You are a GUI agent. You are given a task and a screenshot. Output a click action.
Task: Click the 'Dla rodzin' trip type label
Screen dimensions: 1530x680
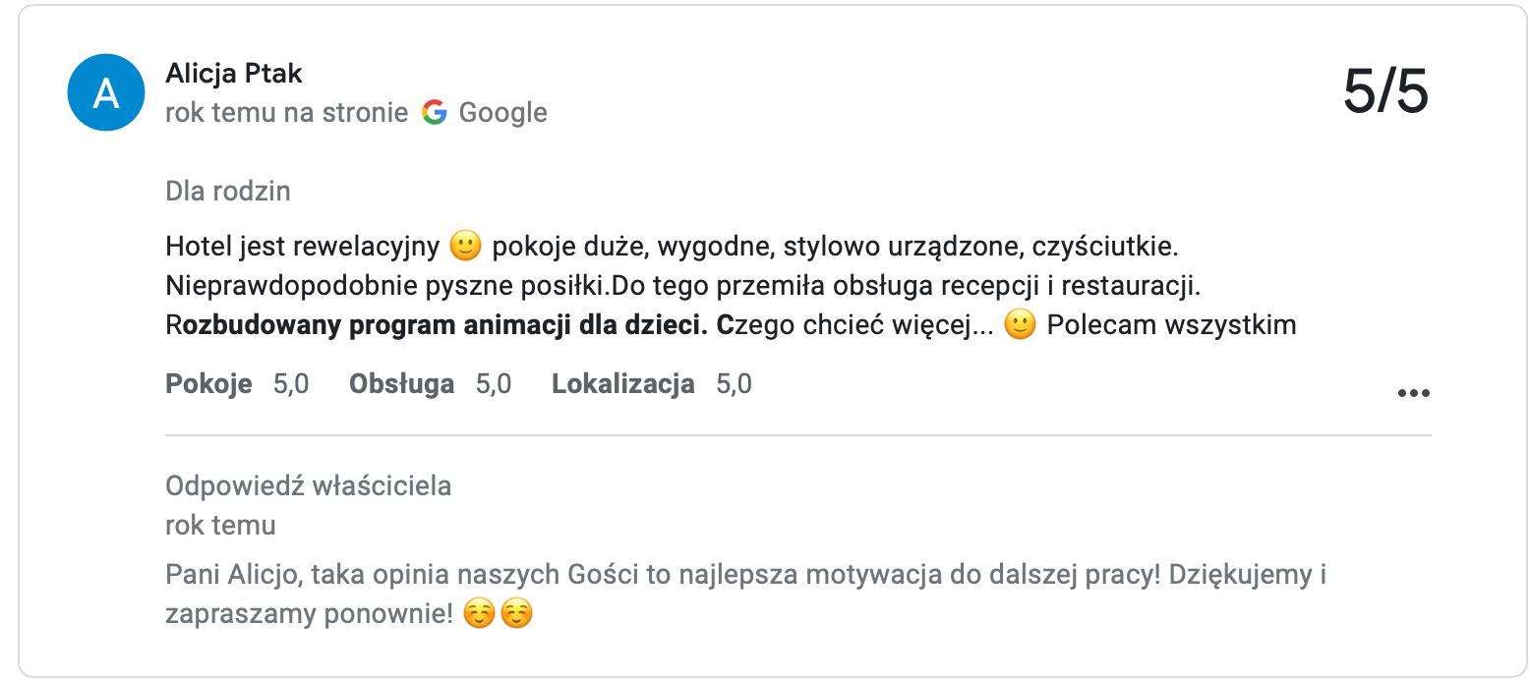coord(228,191)
